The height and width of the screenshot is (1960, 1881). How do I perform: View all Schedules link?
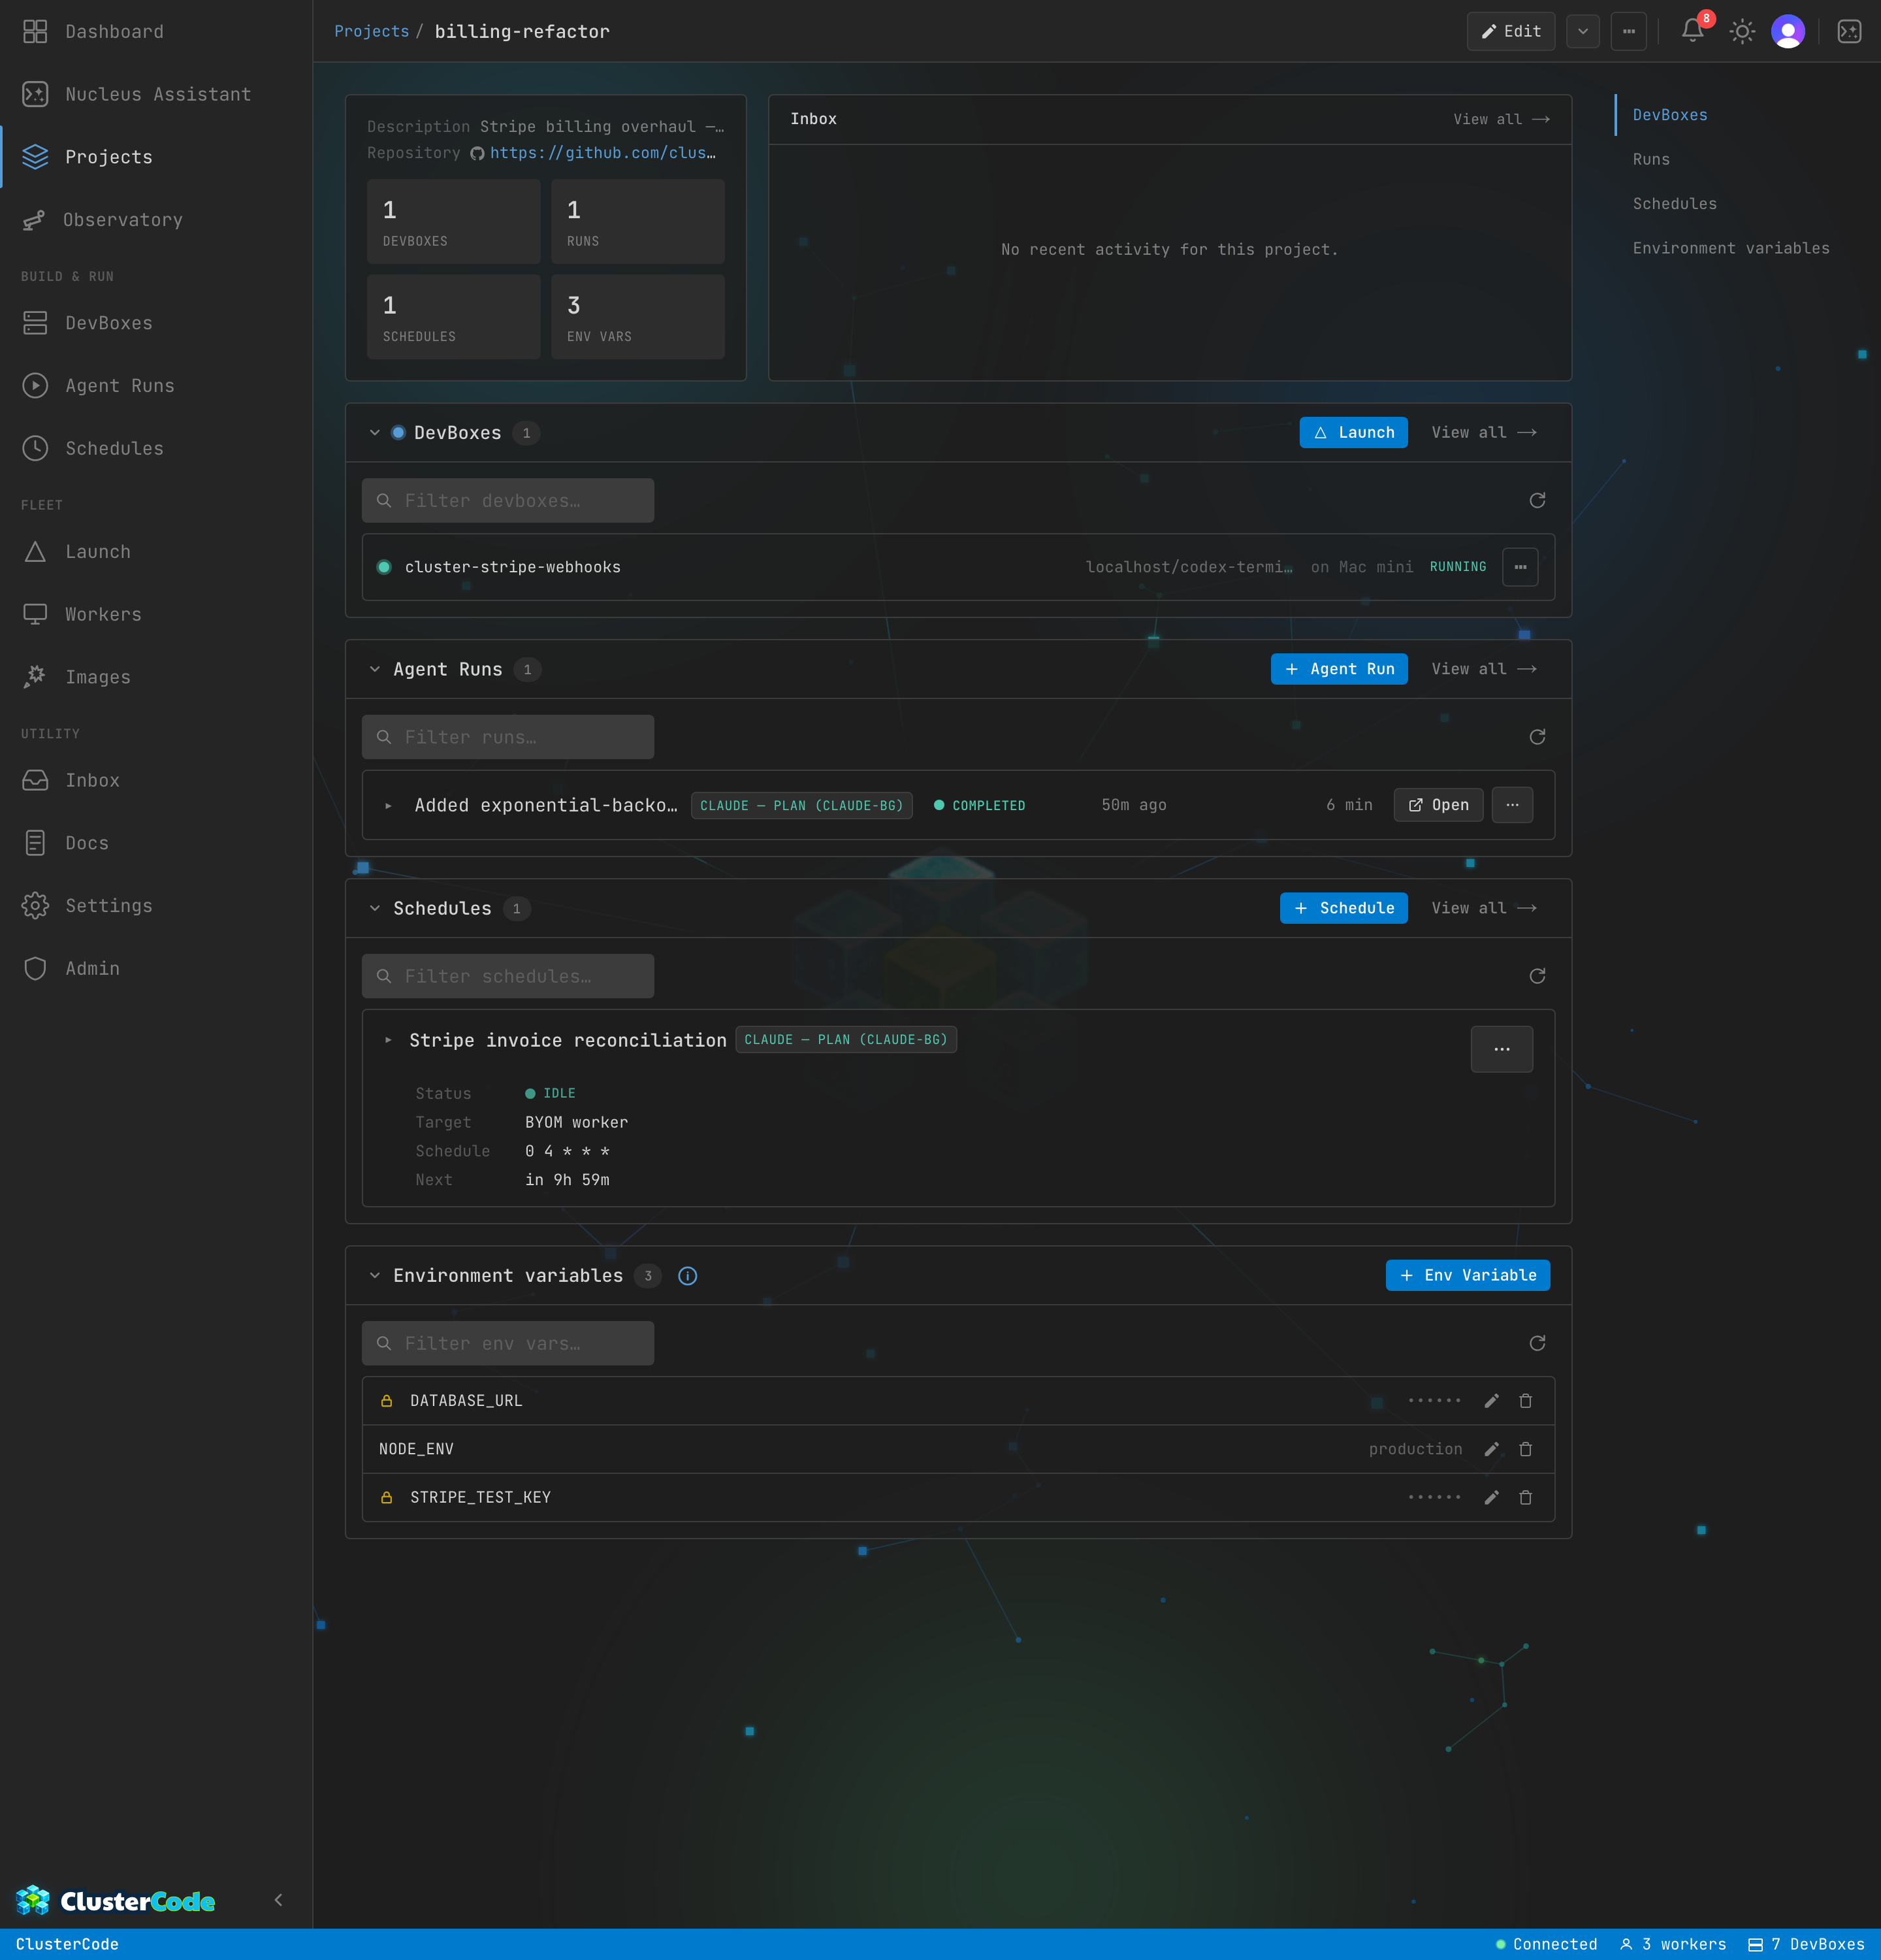pyautogui.click(x=1484, y=908)
